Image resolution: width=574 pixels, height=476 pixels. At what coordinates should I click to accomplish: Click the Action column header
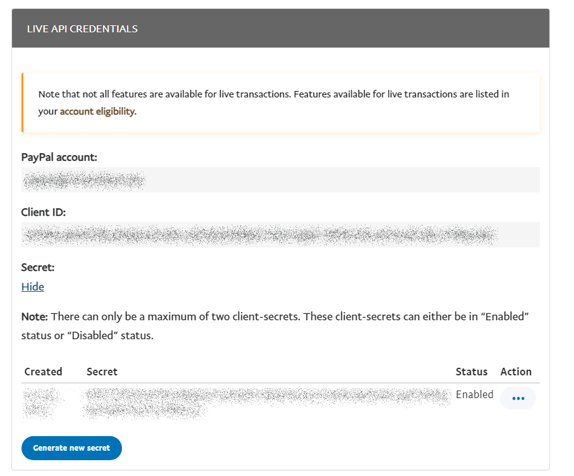tap(516, 372)
